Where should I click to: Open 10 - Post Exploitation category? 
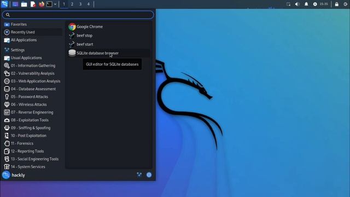(33, 136)
